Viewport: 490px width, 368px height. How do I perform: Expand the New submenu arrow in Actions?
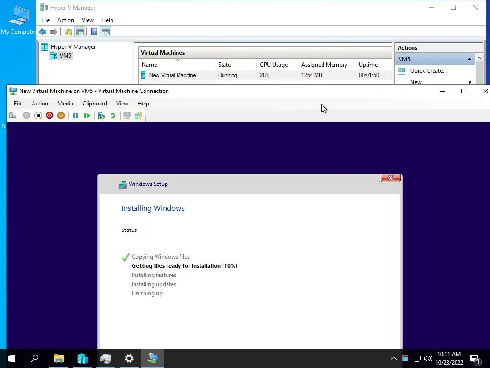pyautogui.click(x=470, y=82)
